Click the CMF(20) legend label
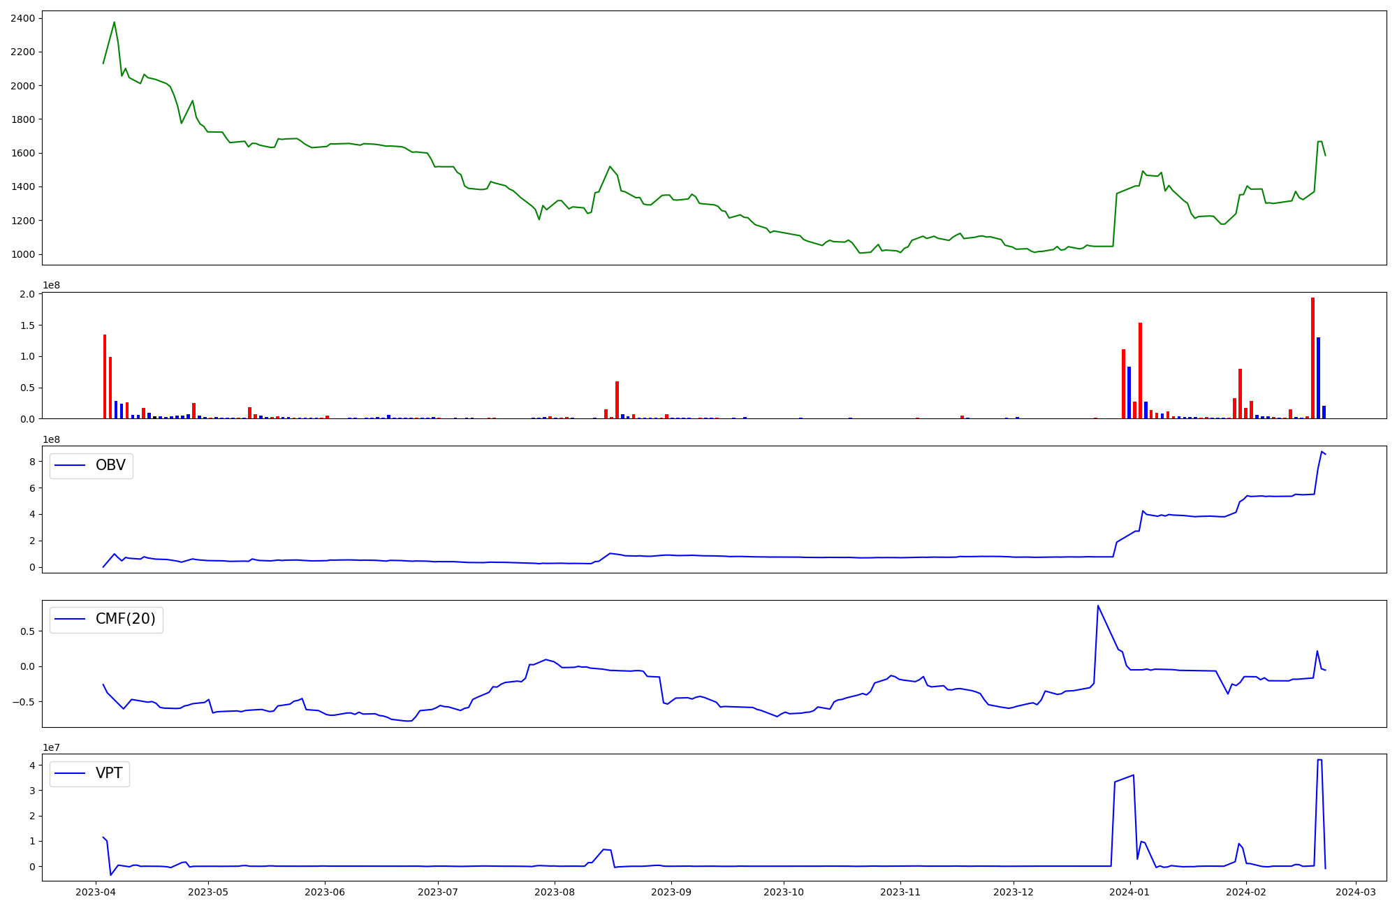Image resolution: width=1397 pixels, height=908 pixels. tap(125, 620)
